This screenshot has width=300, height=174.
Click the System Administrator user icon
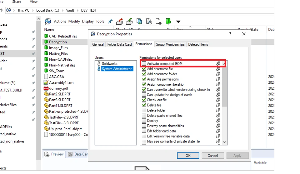tap(99, 68)
